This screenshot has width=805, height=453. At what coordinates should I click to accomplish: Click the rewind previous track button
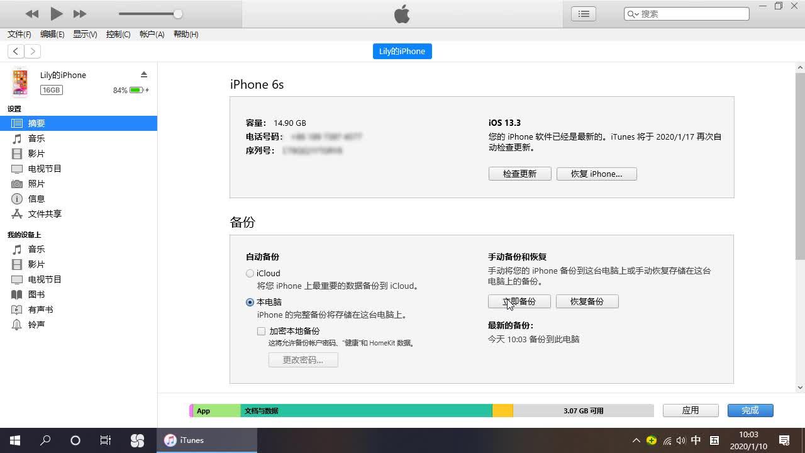(32, 14)
